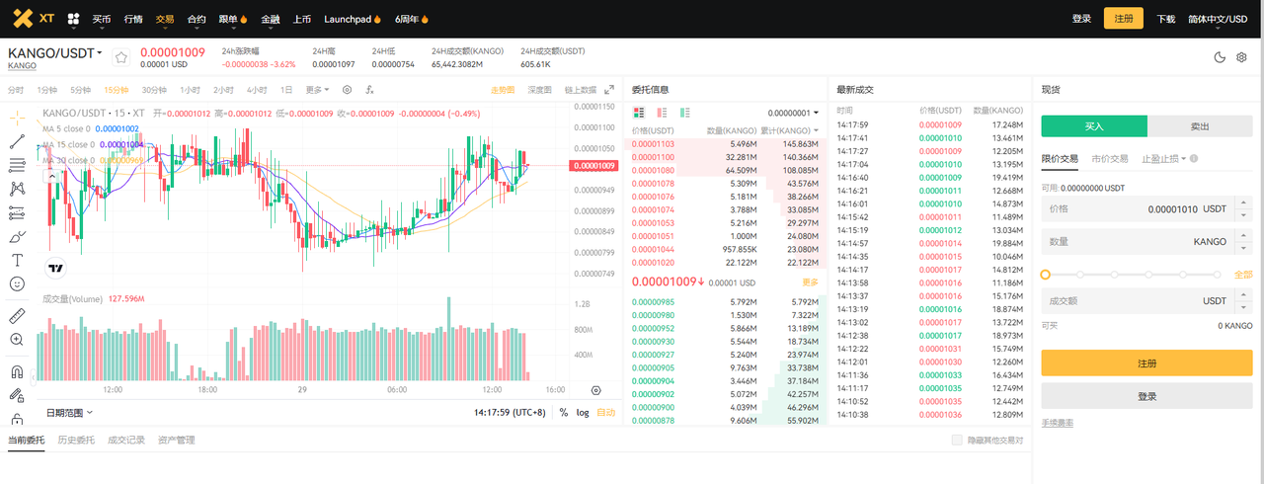Open the emoji icons tool

click(x=17, y=283)
